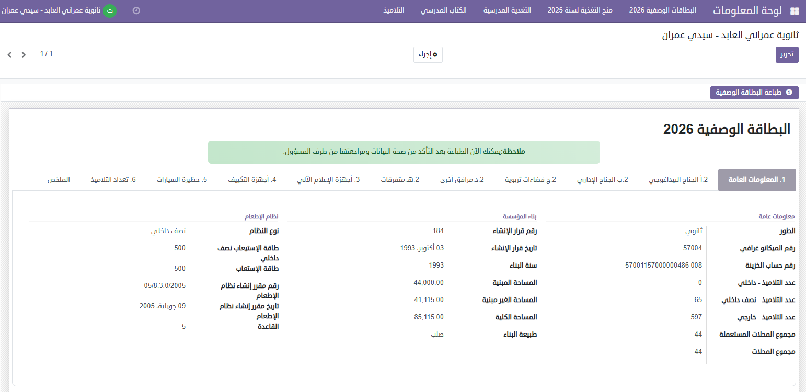
Task: Open التغذية المدرسية menu
Action: (506, 10)
